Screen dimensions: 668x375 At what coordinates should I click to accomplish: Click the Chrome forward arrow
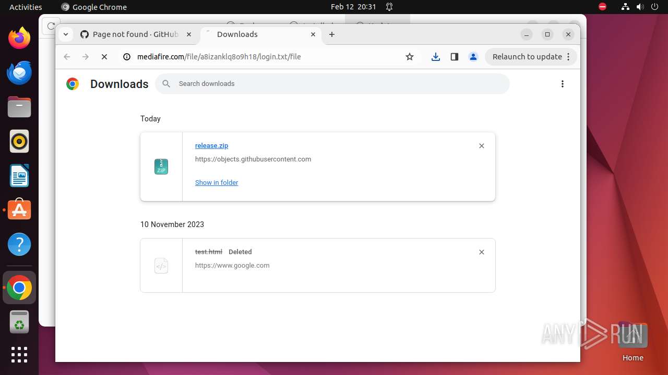coord(86,57)
